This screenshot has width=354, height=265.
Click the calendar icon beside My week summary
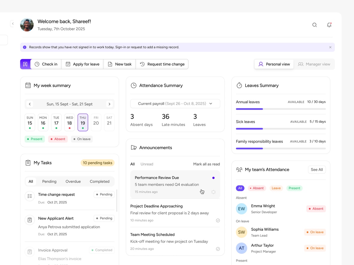pyautogui.click(x=28, y=85)
